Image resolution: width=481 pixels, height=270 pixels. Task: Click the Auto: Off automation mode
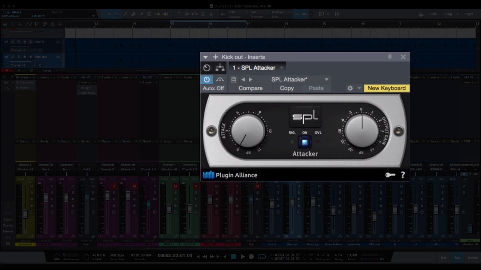point(213,88)
